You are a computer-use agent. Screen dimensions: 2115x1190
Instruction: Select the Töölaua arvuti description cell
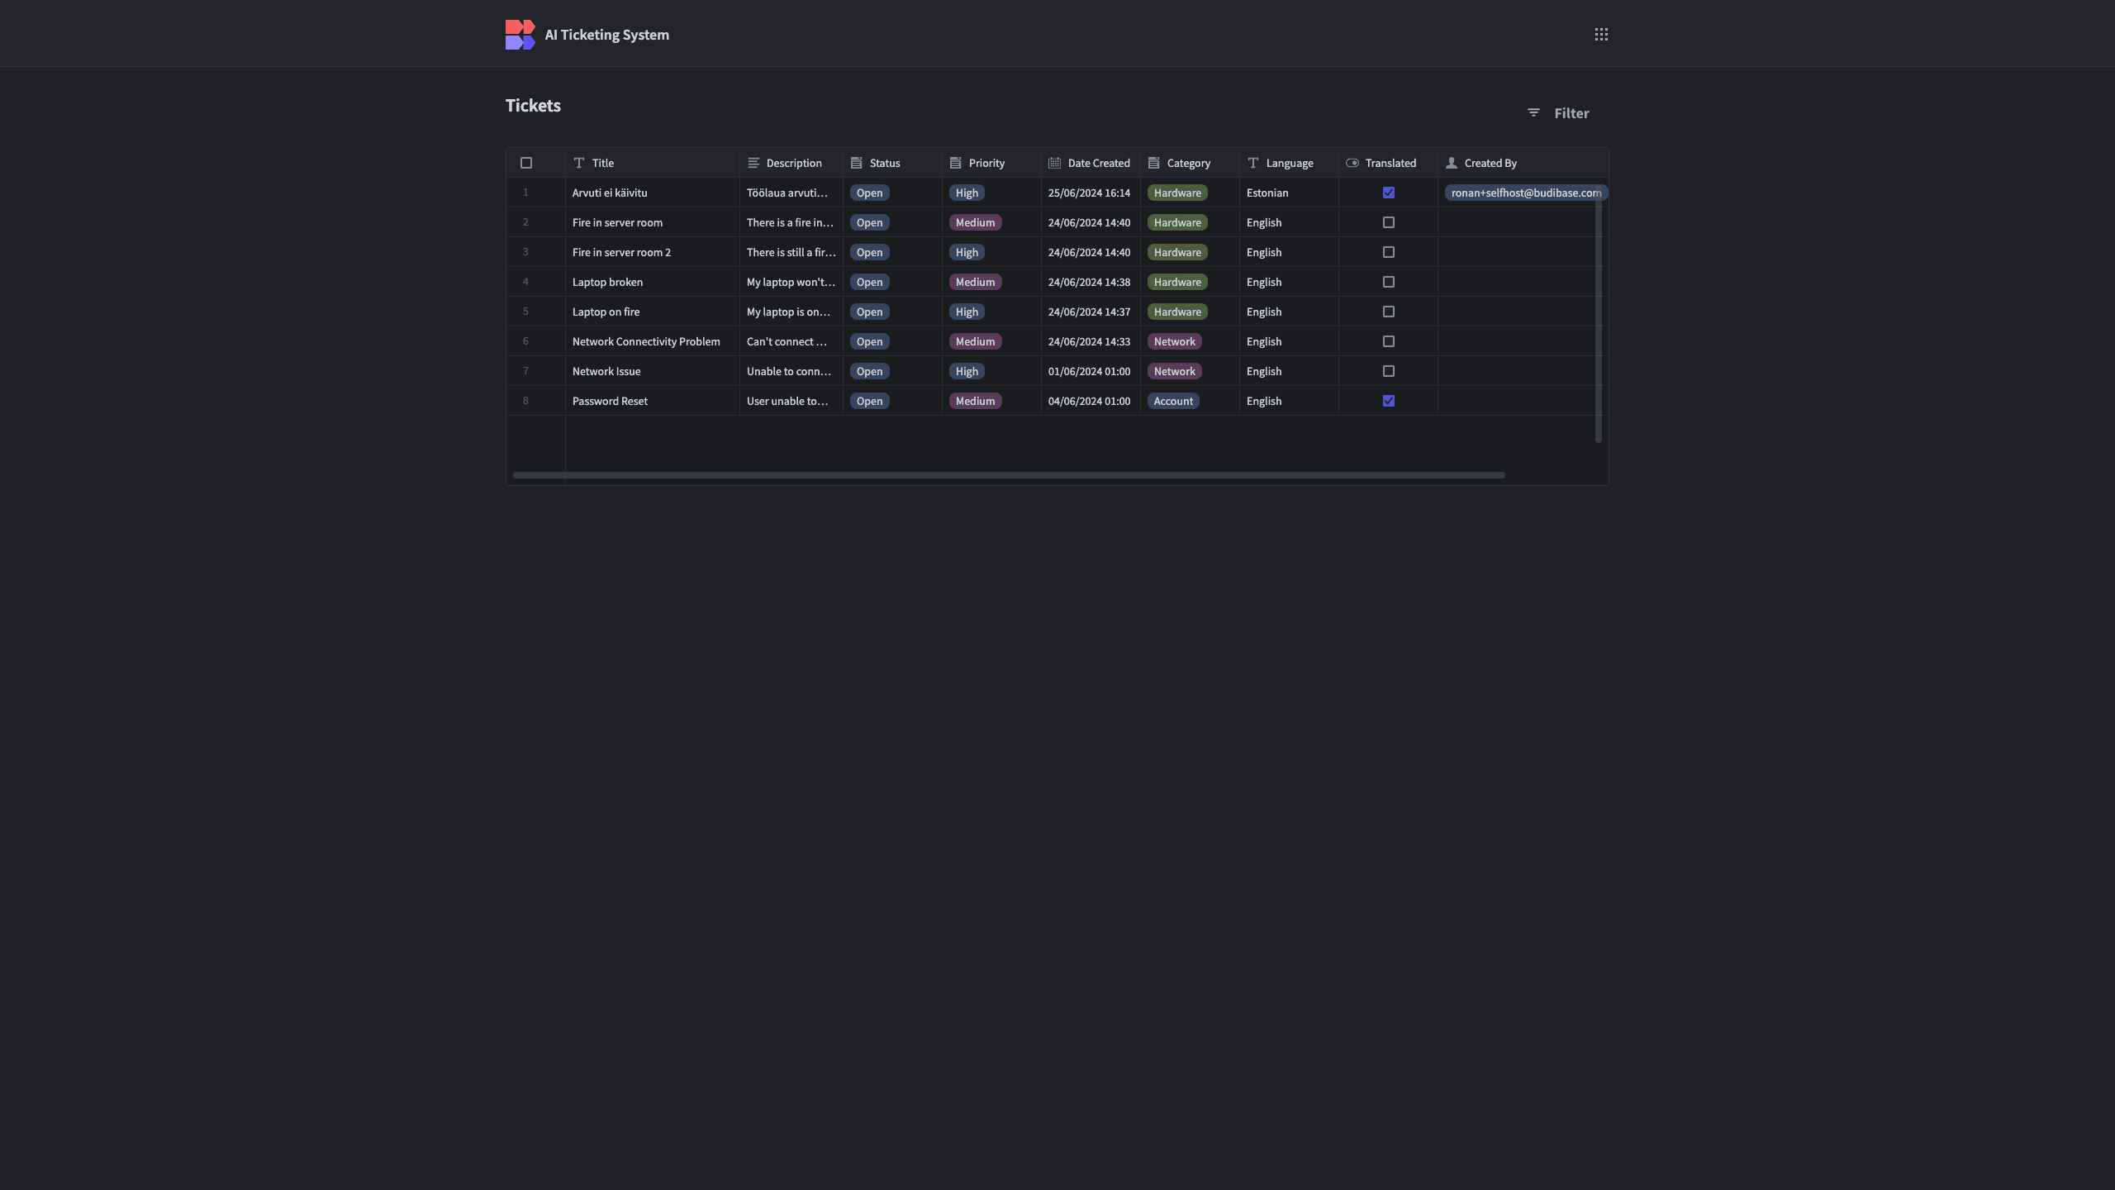791,193
